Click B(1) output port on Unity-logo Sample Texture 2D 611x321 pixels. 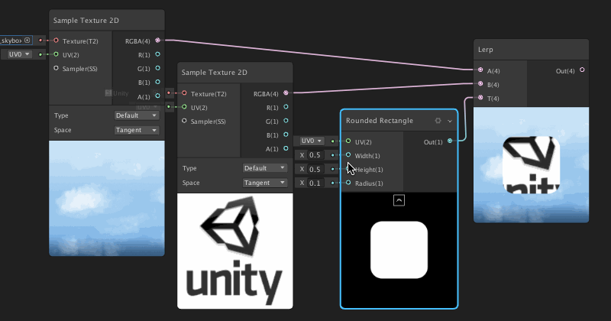(286, 135)
